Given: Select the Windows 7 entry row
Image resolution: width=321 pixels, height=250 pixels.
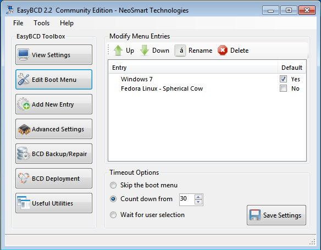Looking at the screenshot, I should click(207, 79).
